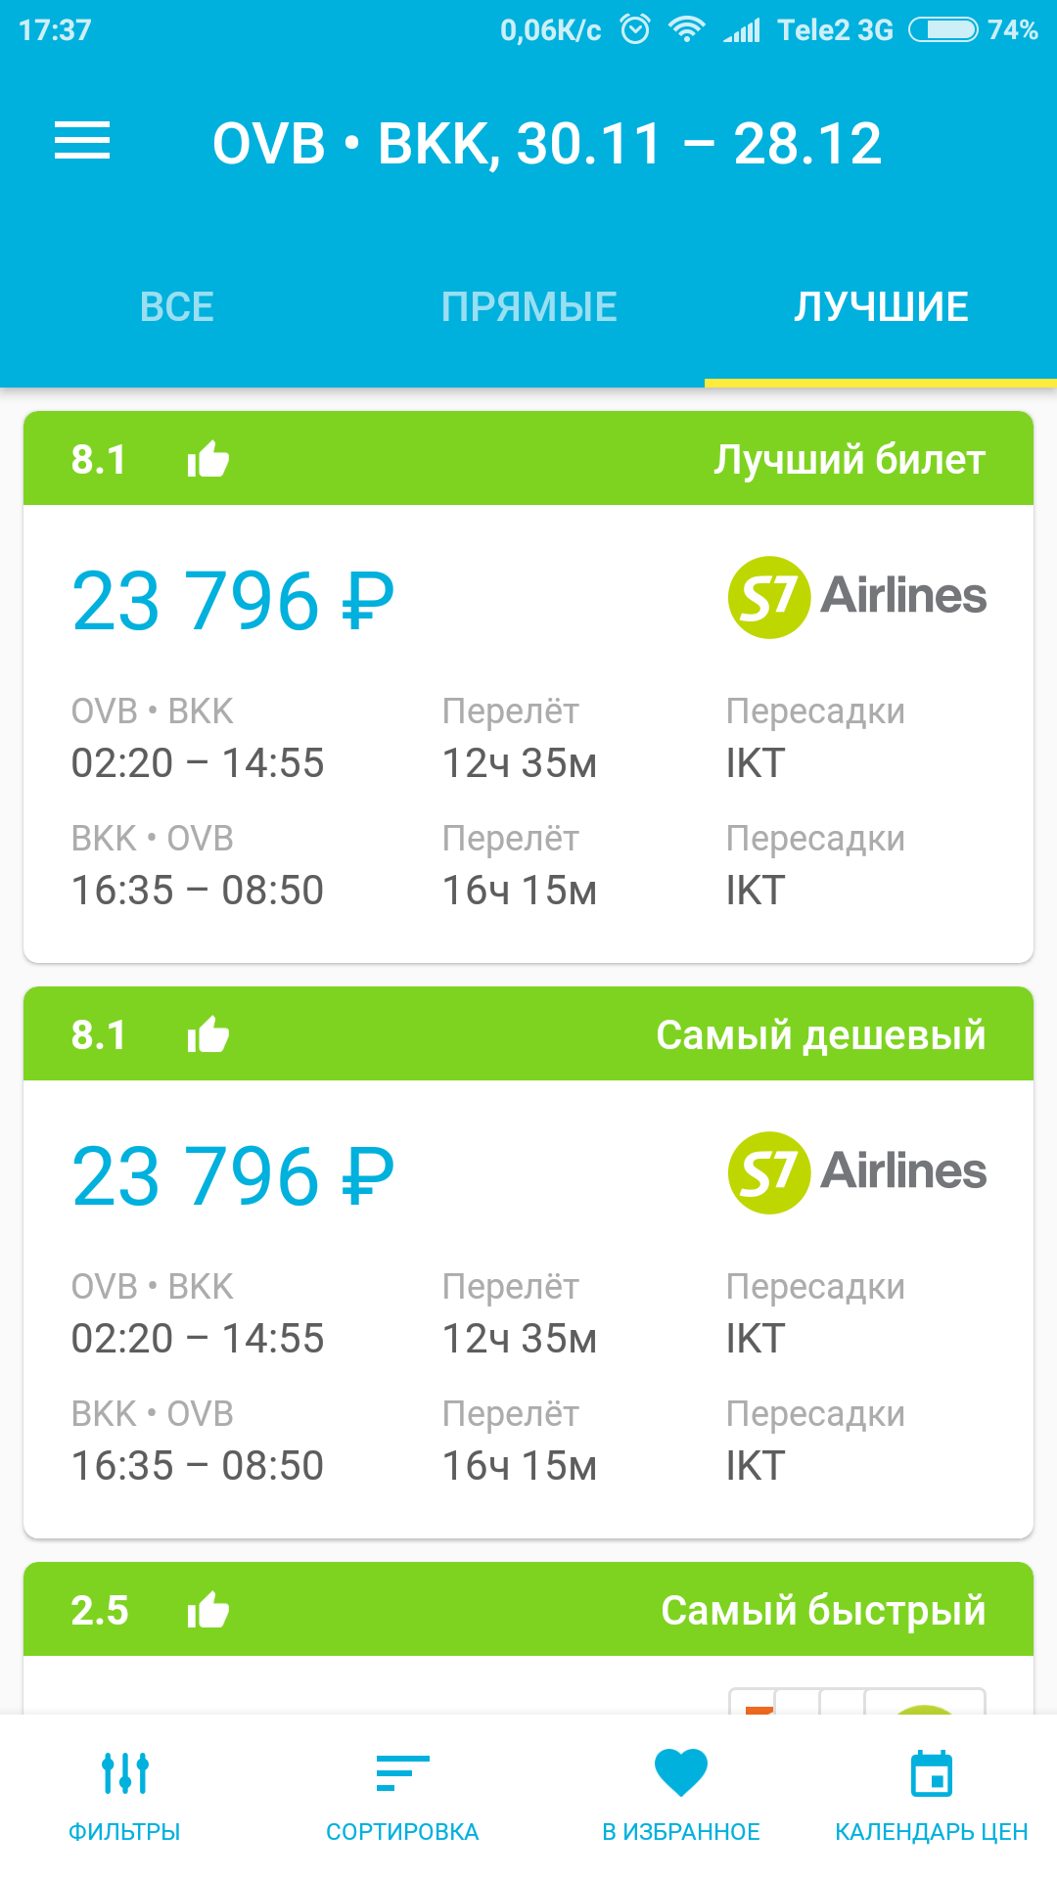Select the 16:35 – 08:50 return flight in first card
1057x1879 pixels.
coord(198,891)
